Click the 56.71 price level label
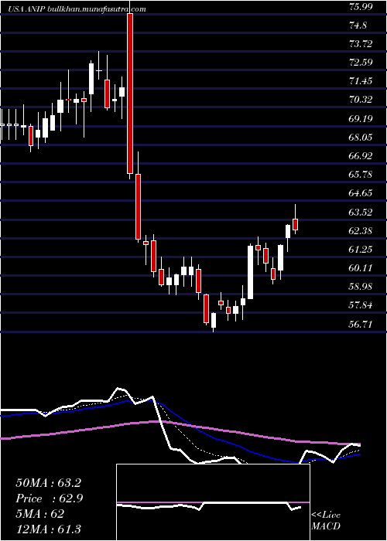The height and width of the screenshot is (541, 387). [360, 324]
